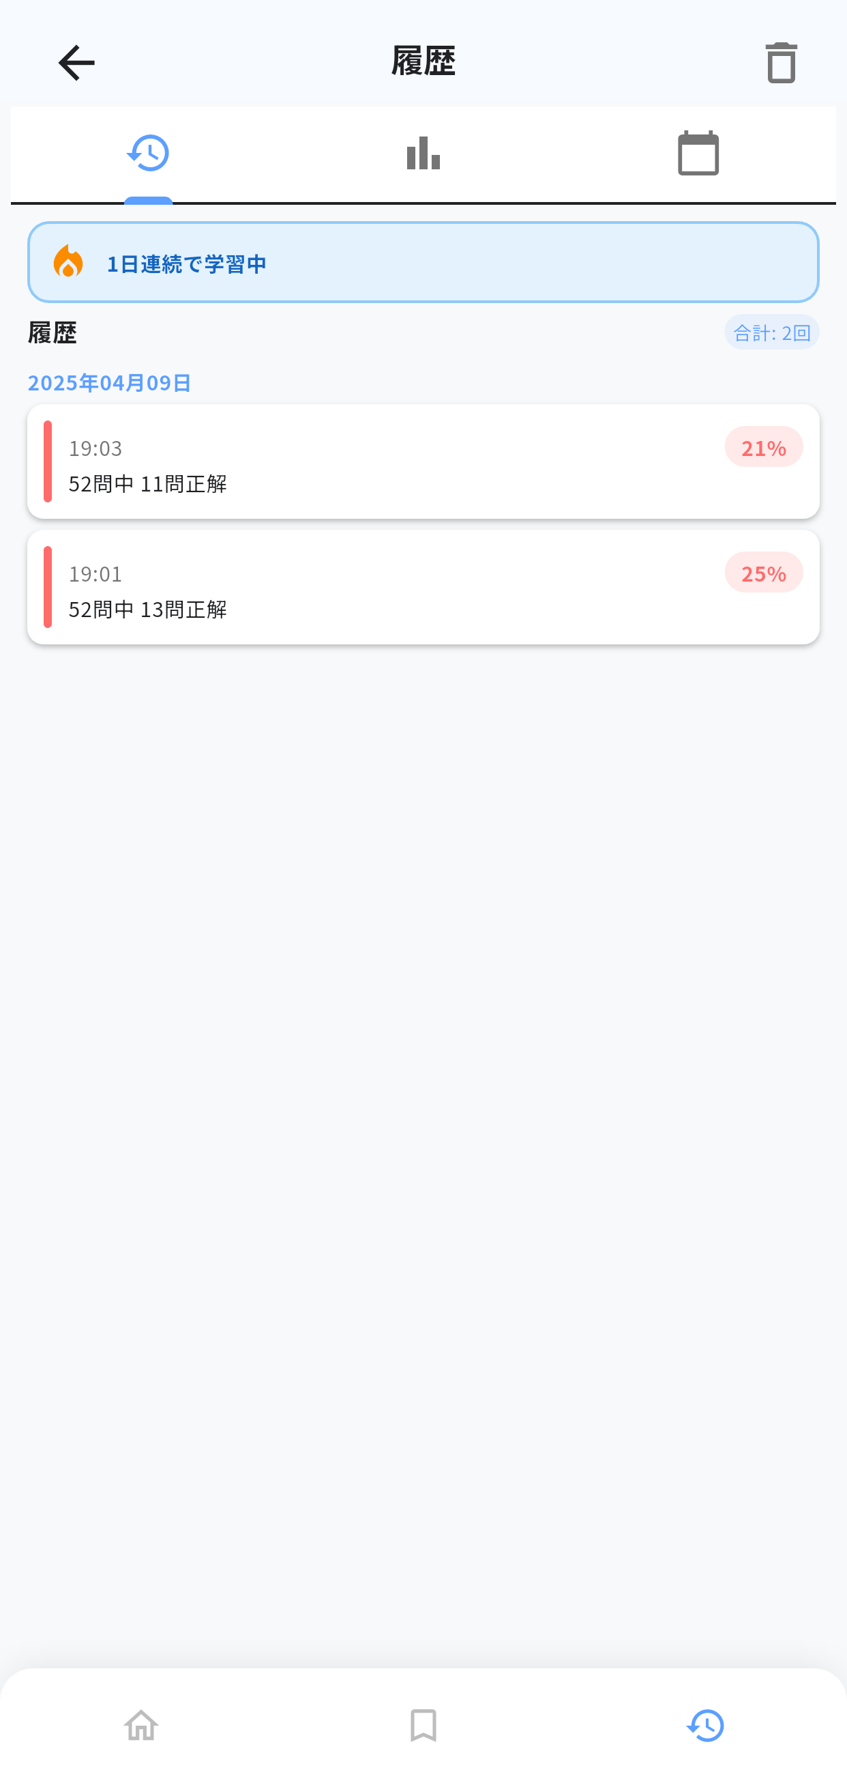The height and width of the screenshot is (1783, 847).
Task: Open Bookmarks in bottom navigation
Action: tap(423, 1725)
